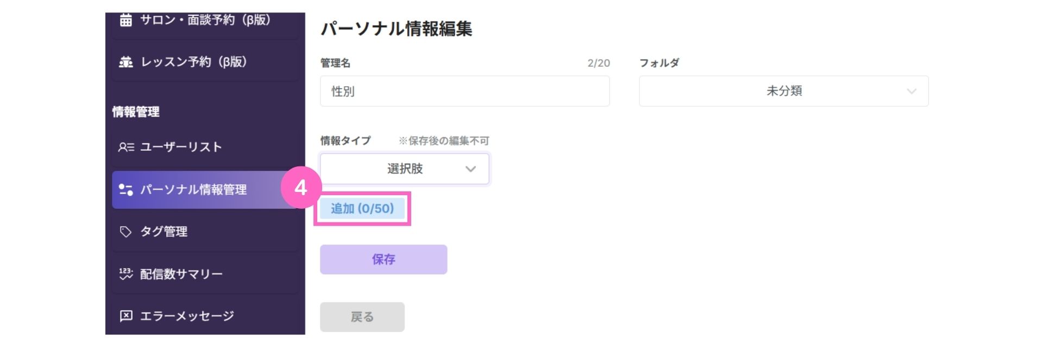Open the フォルダ dropdown showing 未分類
This screenshot has width=1043, height=347.
tap(783, 91)
